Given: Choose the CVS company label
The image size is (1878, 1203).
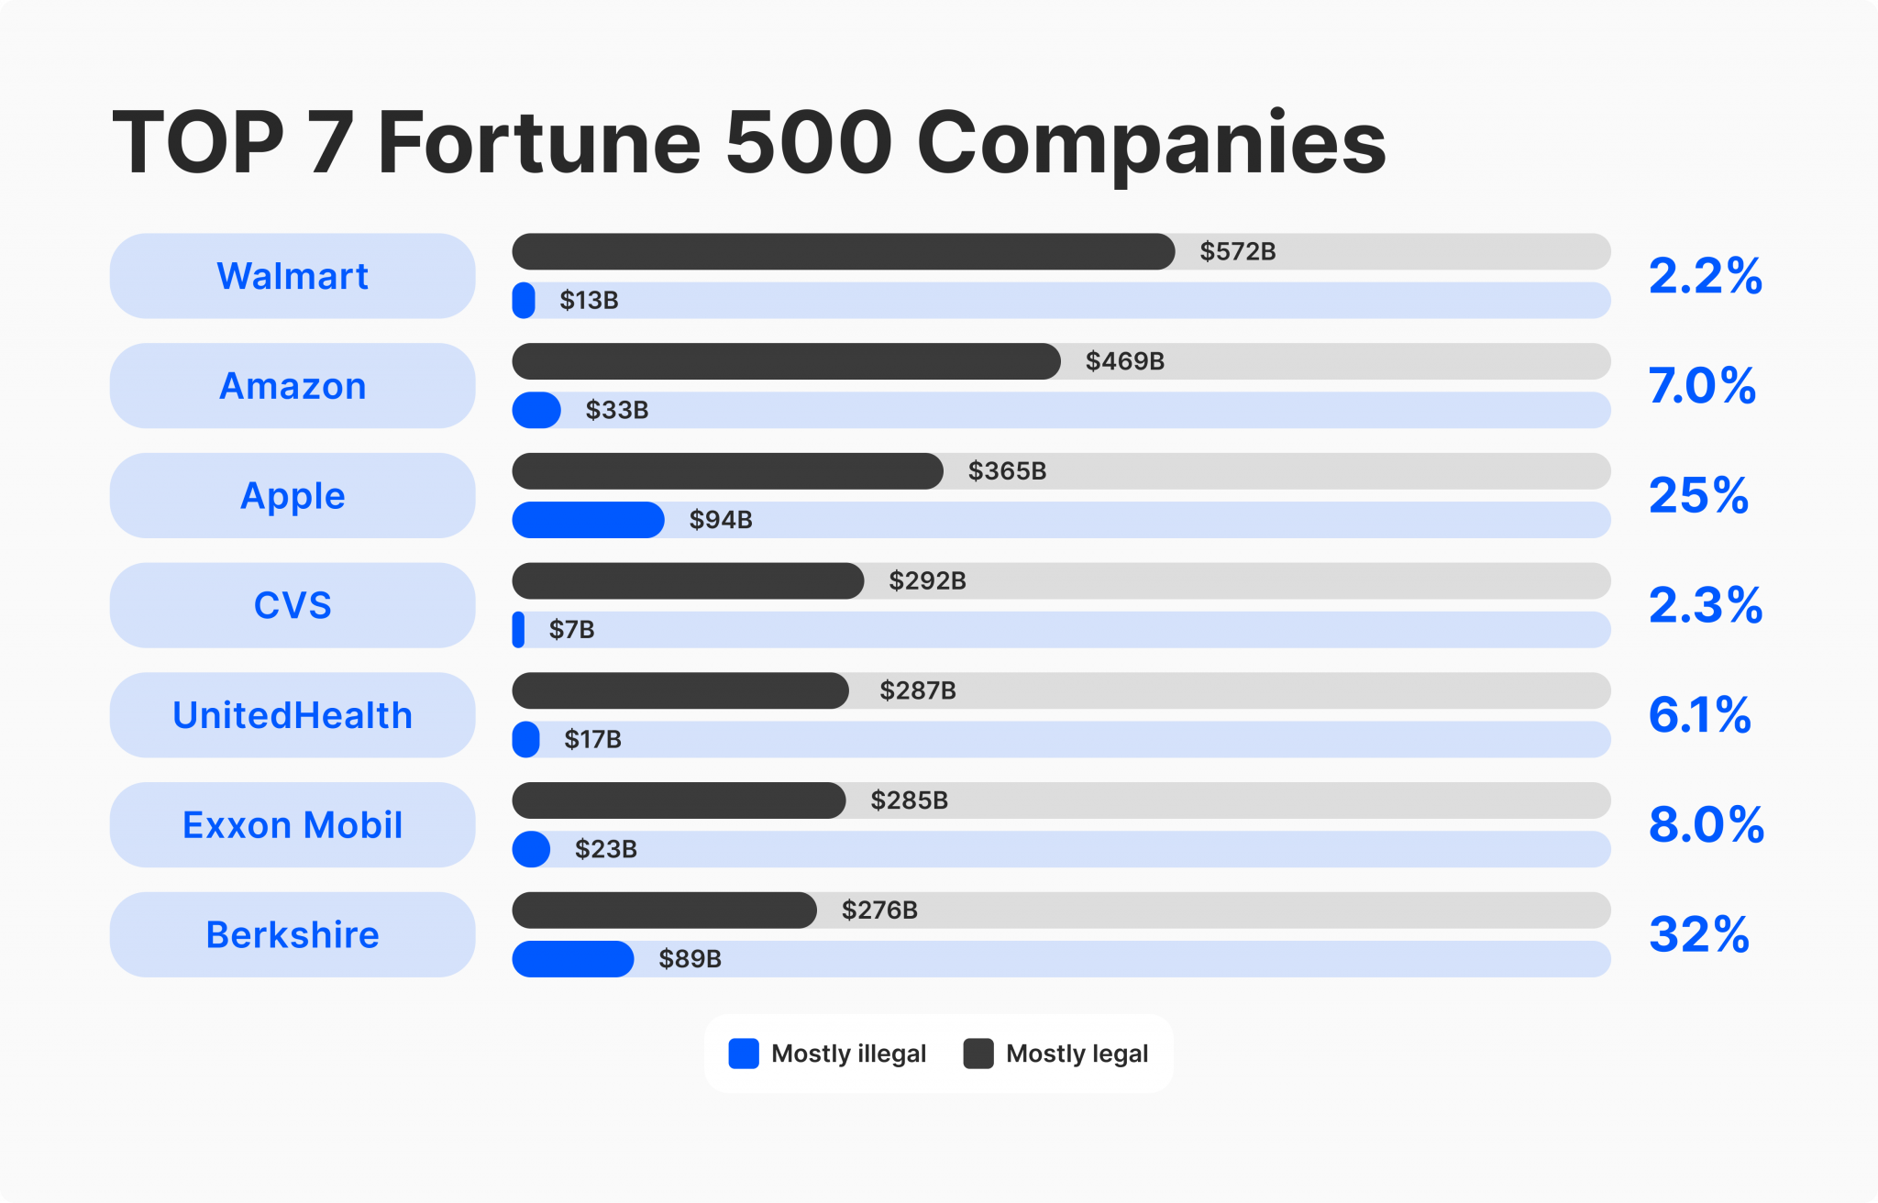Looking at the screenshot, I should (293, 605).
